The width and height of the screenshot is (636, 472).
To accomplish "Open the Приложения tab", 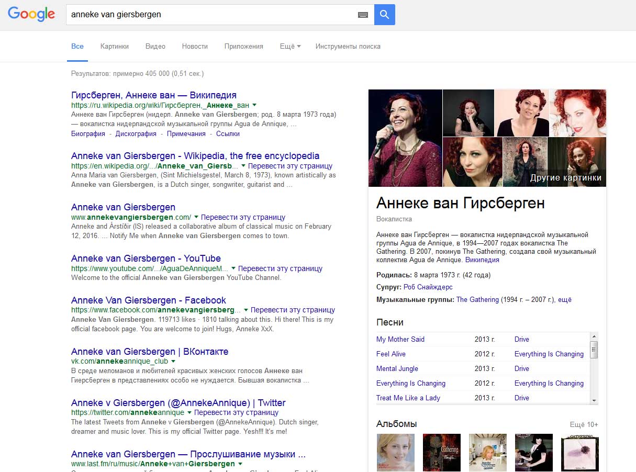I will 244,46.
